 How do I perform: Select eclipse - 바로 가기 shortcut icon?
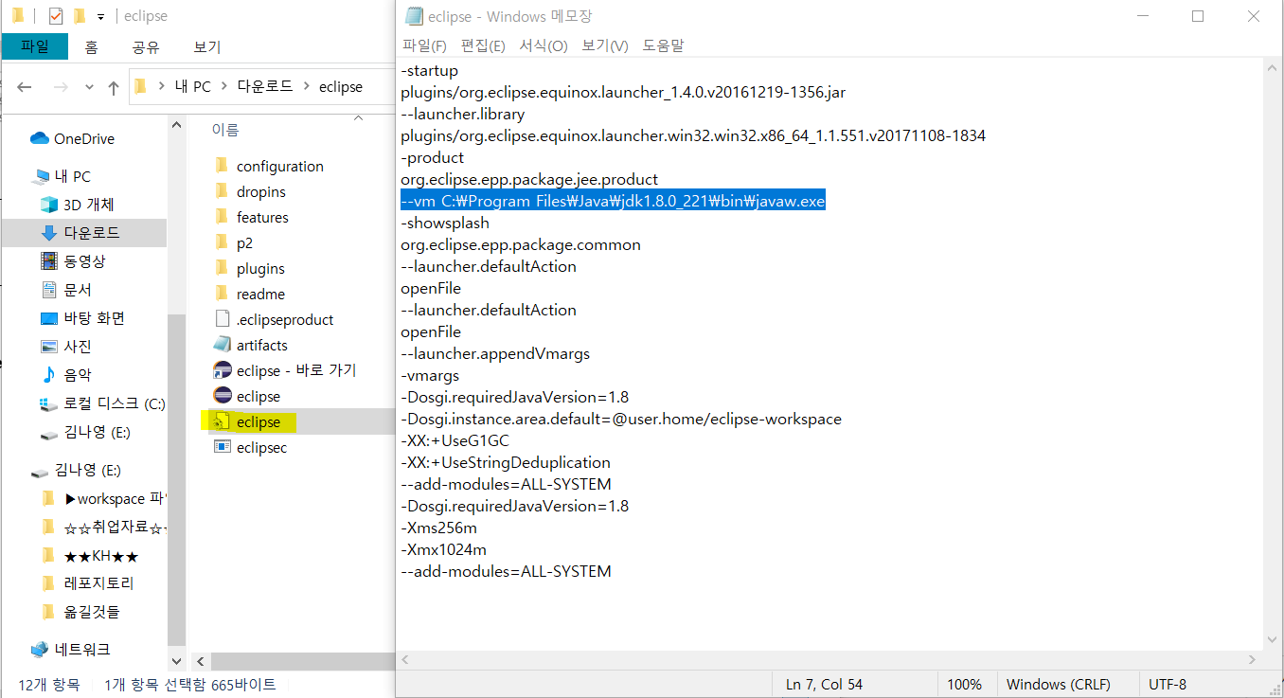coord(223,370)
